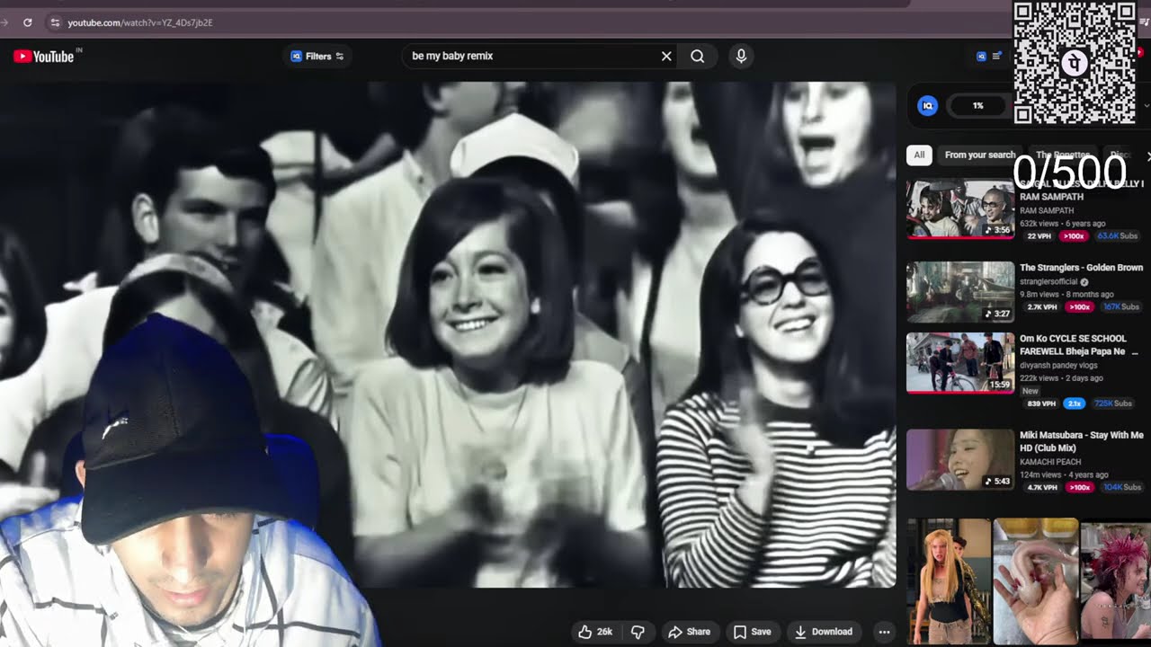This screenshot has height=647, width=1151.
Task: Download the video
Action: [823, 632]
